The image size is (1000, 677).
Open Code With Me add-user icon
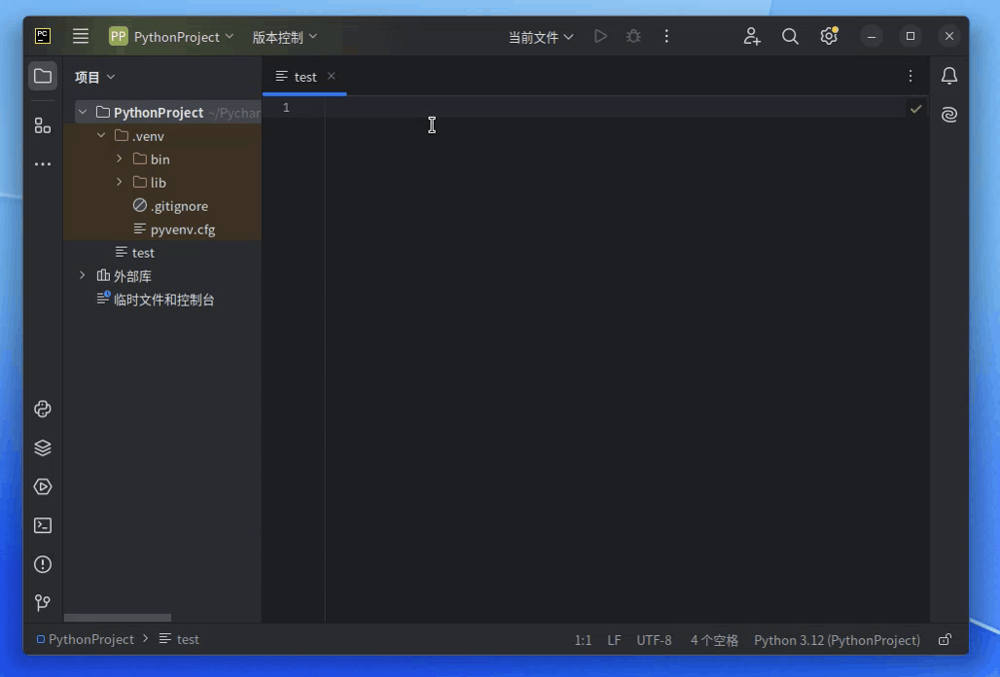(752, 36)
